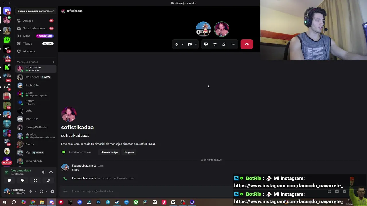
Task: Open Photoshop from taskbar
Action: (98, 202)
